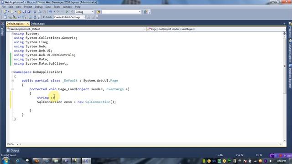Open the Database Explorer side tab
This screenshot has height=164, width=292.
[290, 76]
